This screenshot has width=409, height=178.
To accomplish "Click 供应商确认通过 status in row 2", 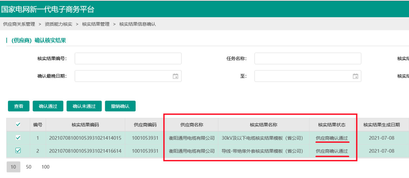I will click(332, 151).
